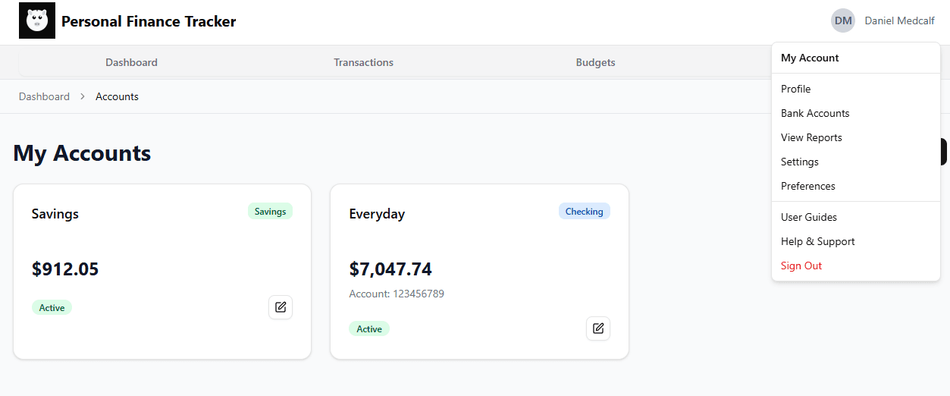Select Preferences menu item
Image resolution: width=950 pixels, height=396 pixels.
click(808, 186)
